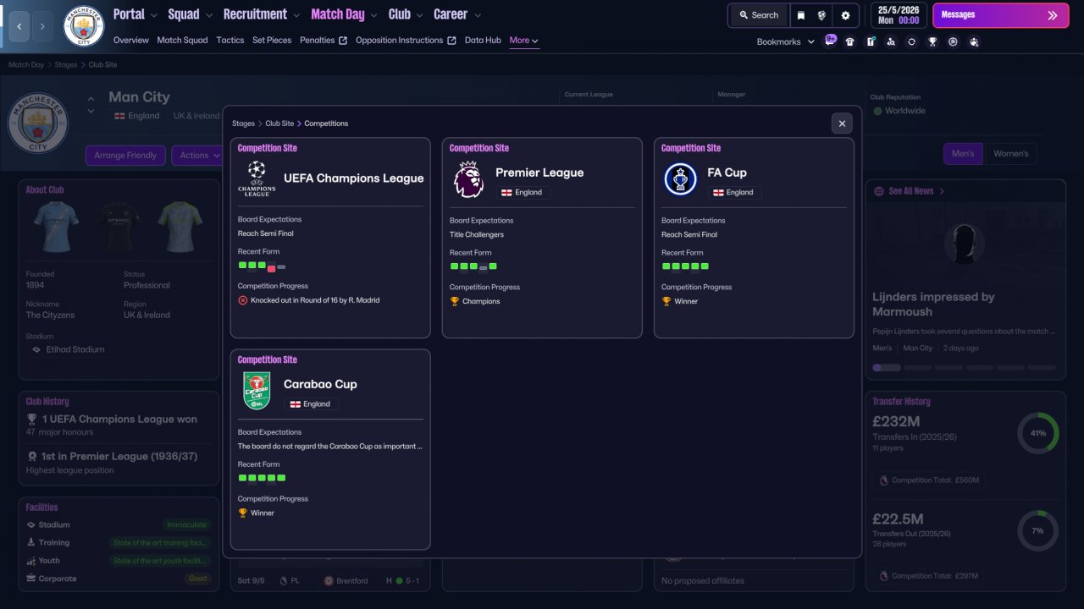Click the Search button
Screen dimensions: 1084x609
[x=759, y=15]
